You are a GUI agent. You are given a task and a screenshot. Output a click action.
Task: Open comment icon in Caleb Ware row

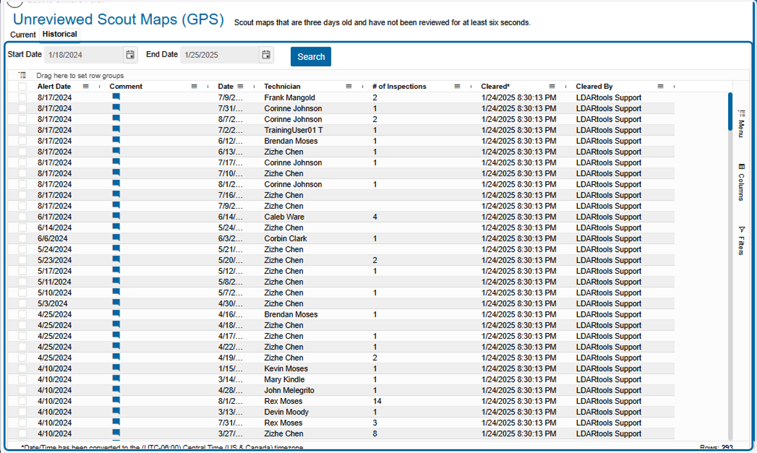(116, 216)
